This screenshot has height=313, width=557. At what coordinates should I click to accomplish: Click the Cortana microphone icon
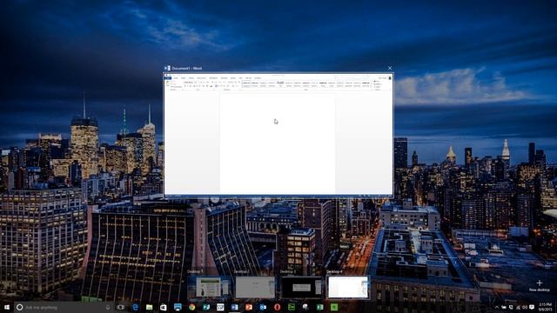click(x=108, y=307)
